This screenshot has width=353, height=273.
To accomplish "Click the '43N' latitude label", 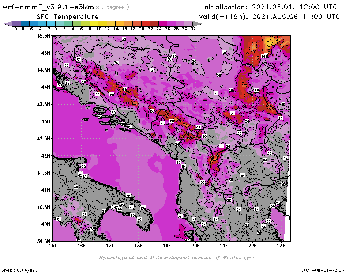I will click(45, 121).
